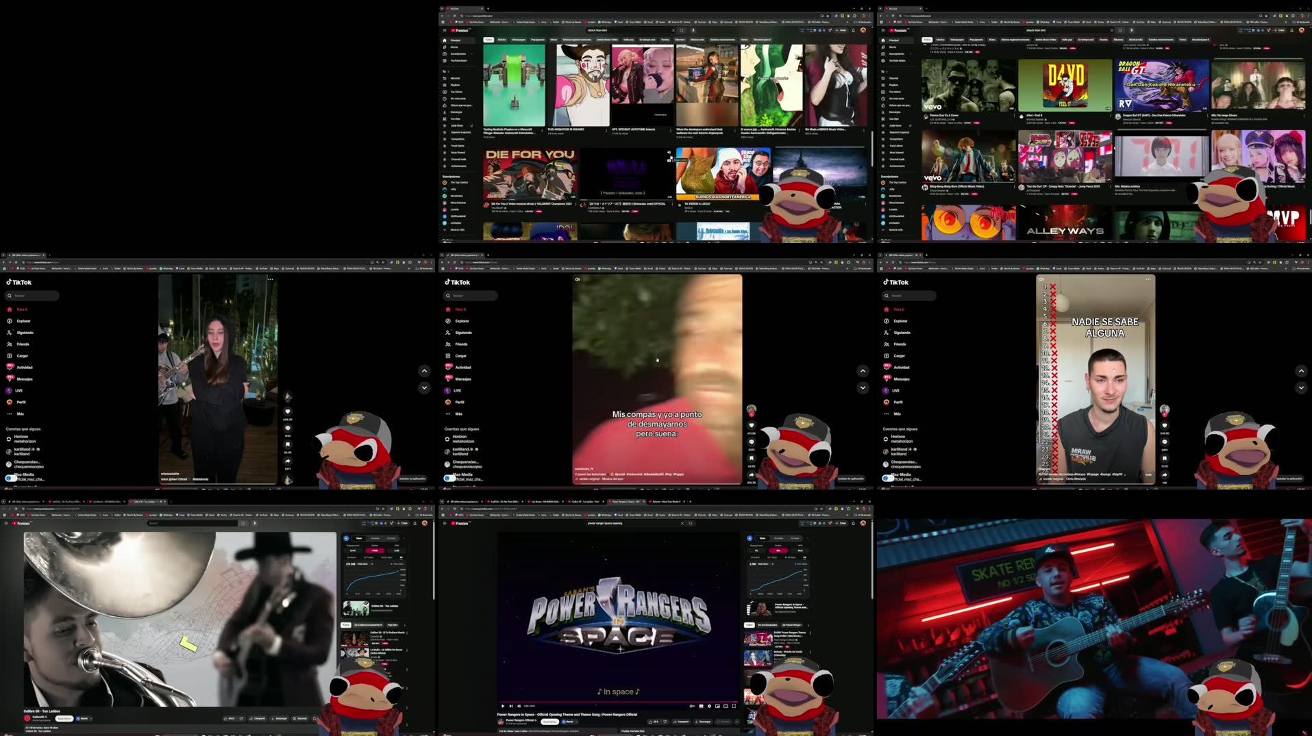Subscribe to Calibre 50 channel
The width and height of the screenshot is (1312, 736).
pos(64,719)
